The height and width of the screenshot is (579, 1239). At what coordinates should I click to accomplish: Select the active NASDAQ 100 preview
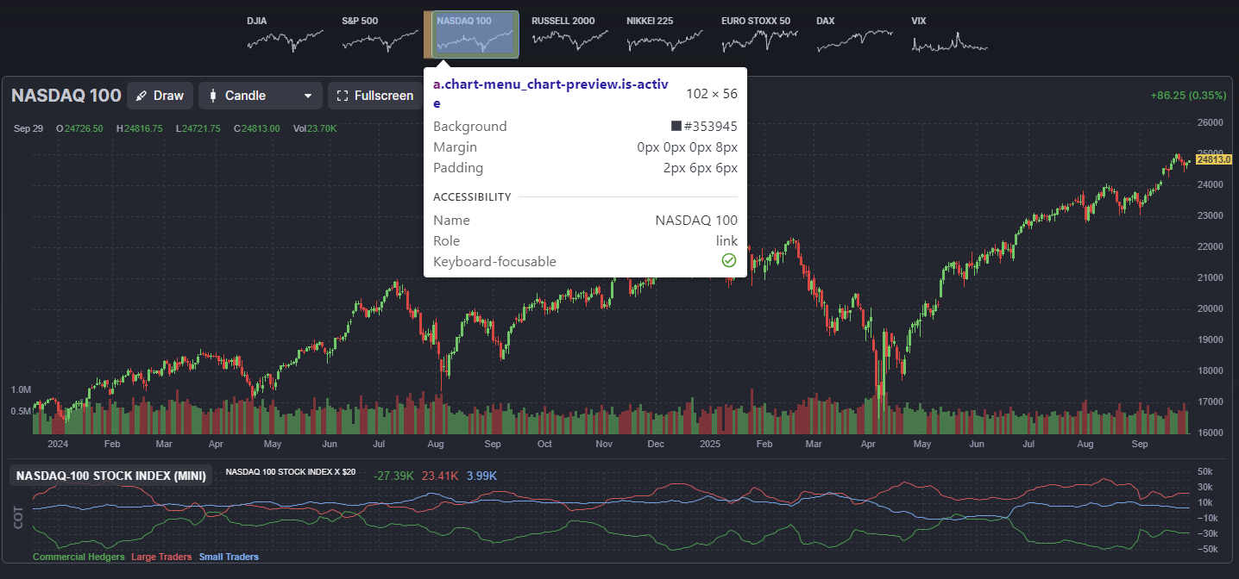click(x=475, y=34)
